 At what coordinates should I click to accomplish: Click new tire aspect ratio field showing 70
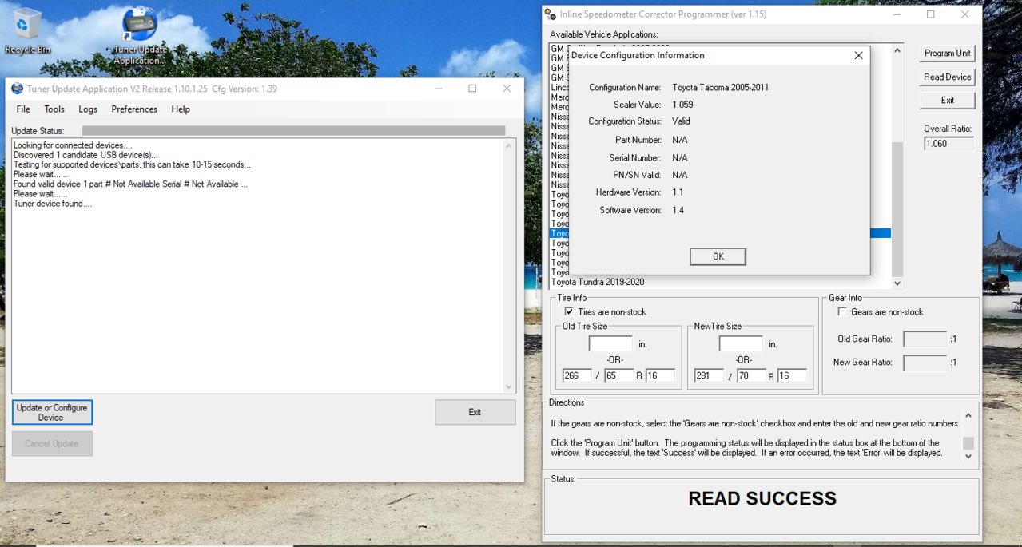(751, 375)
